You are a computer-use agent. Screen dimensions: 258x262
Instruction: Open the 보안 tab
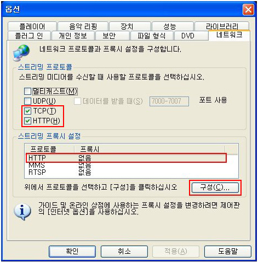pyautogui.click(x=109, y=36)
